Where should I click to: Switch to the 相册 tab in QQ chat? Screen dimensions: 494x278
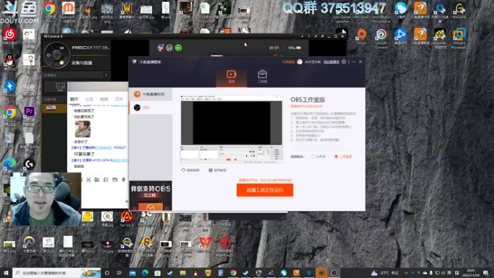click(x=104, y=99)
